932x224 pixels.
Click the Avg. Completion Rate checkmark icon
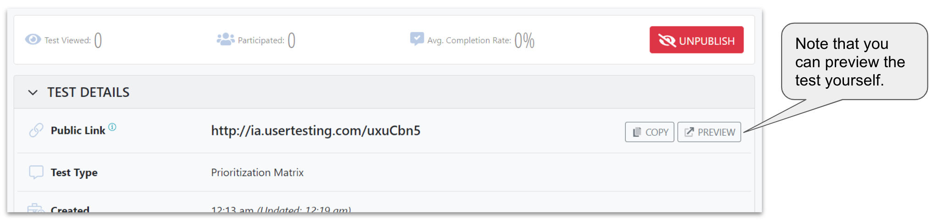coord(416,39)
